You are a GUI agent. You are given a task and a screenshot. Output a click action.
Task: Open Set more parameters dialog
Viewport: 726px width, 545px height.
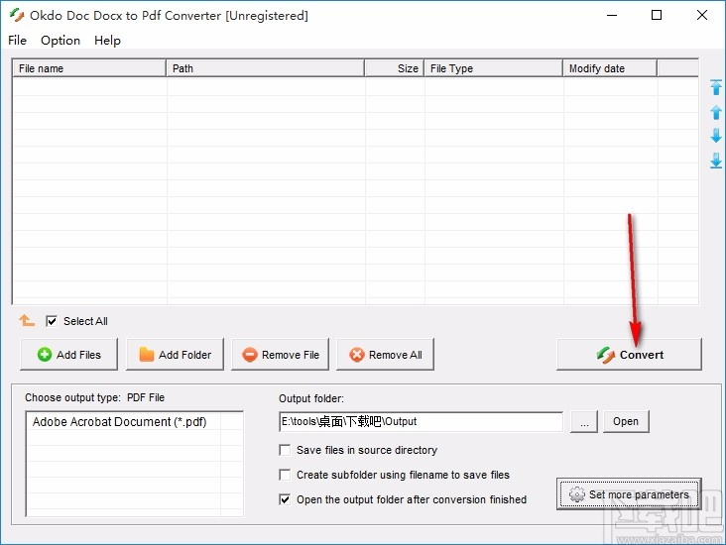pos(629,494)
